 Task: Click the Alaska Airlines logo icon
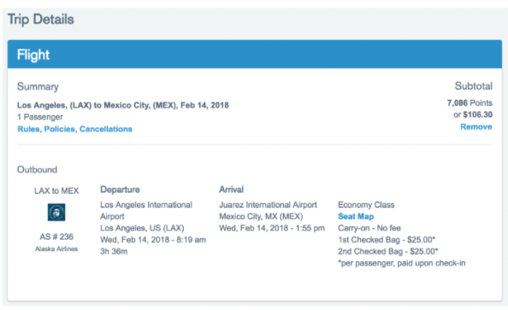(56, 213)
